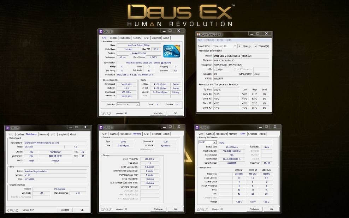The image size is (349, 218).
Task: Click OK in the Memory window
Action: coord(176,209)
